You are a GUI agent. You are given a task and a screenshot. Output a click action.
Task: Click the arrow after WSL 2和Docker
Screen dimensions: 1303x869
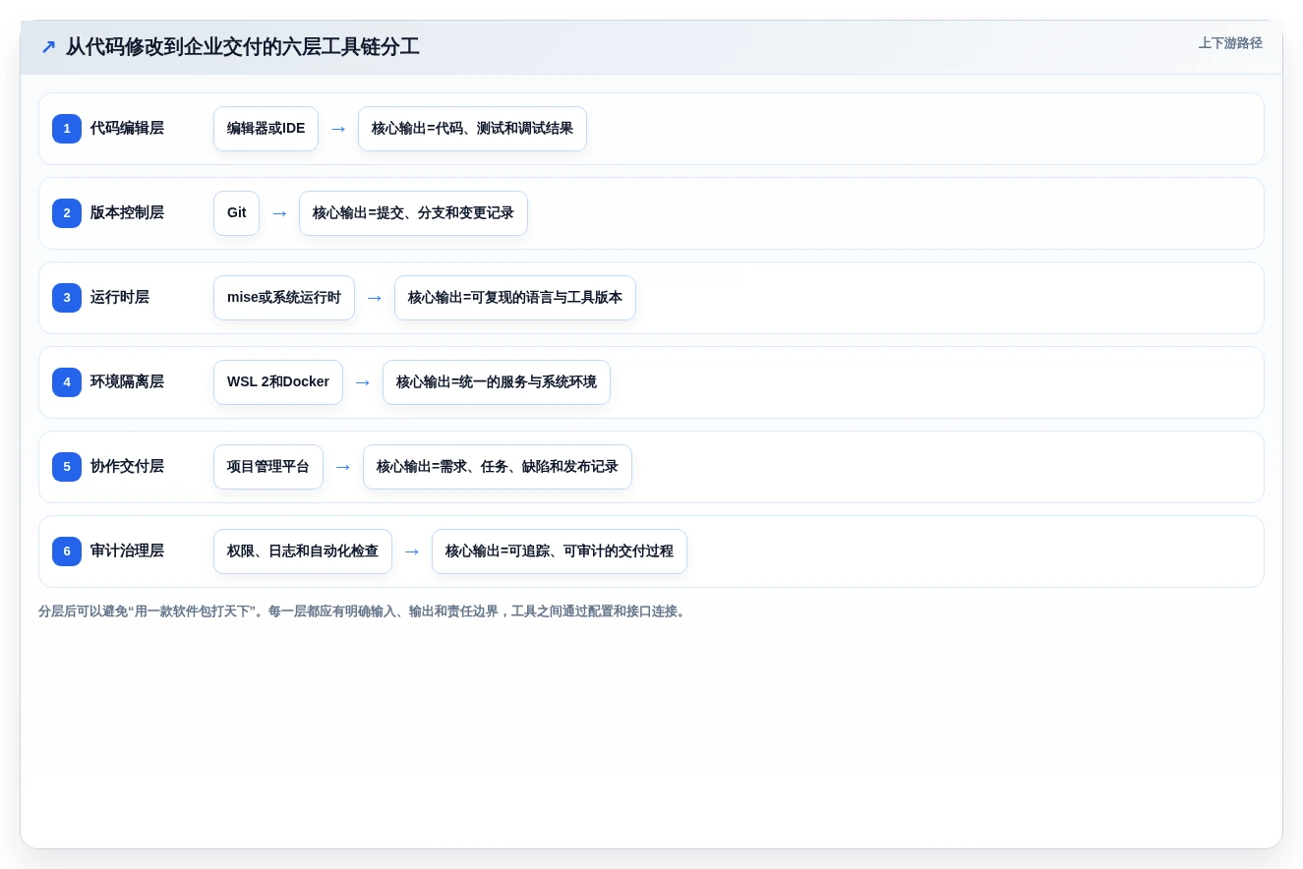(363, 382)
